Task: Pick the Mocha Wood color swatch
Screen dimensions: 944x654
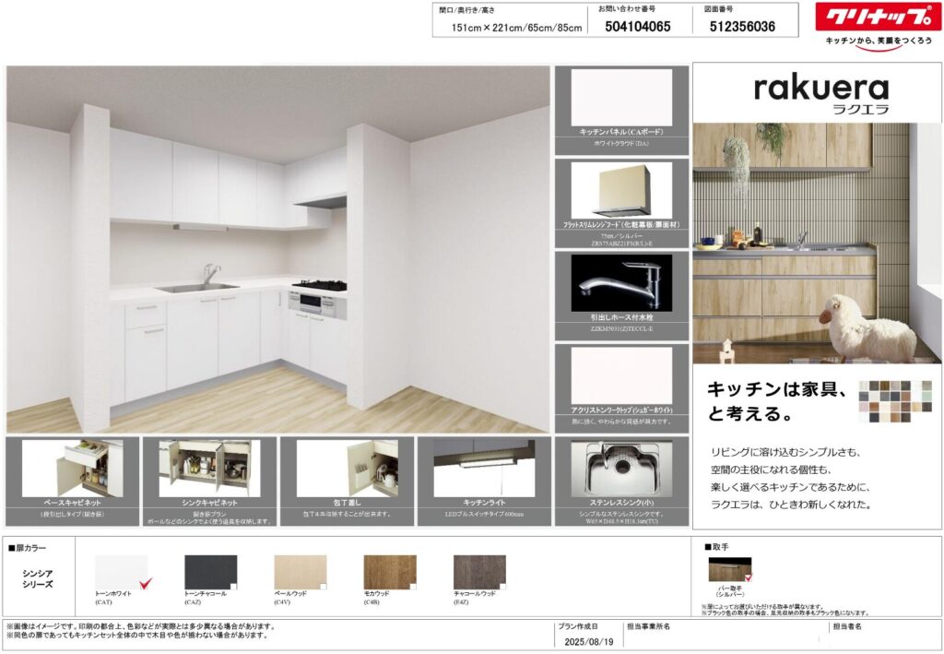Action: click(x=389, y=571)
